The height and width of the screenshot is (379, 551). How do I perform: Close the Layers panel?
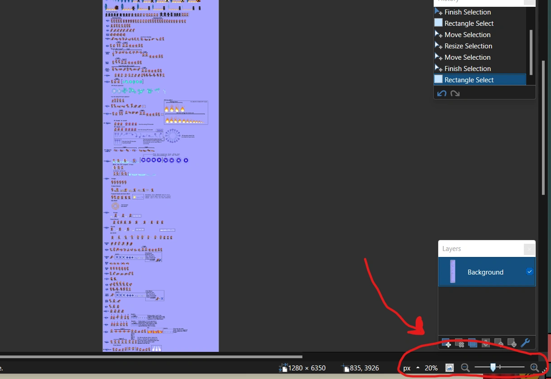point(529,249)
